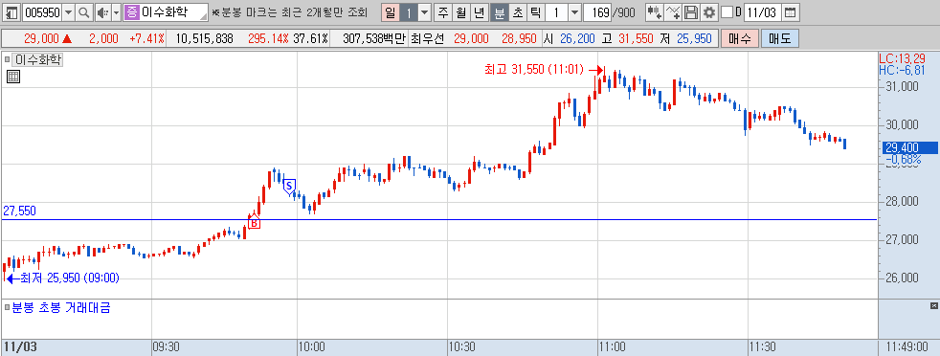Click the 최저 25,950 (09:00) low label
Image resolution: width=940 pixels, height=356 pixels.
(70, 278)
